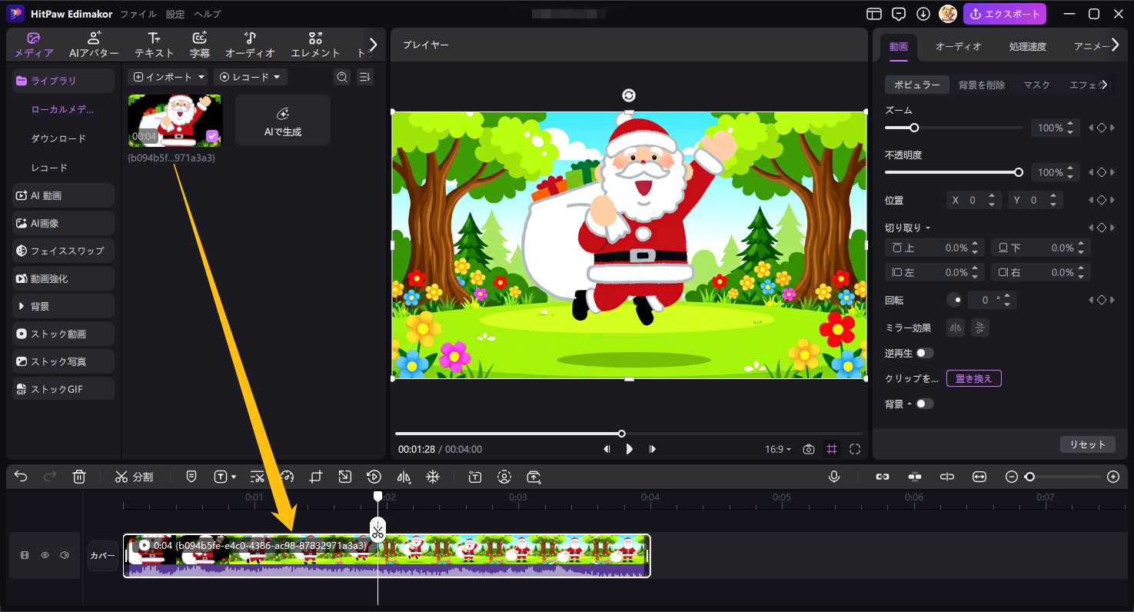
Task: Select the crop tool in timeline toolbar
Action: [315, 477]
